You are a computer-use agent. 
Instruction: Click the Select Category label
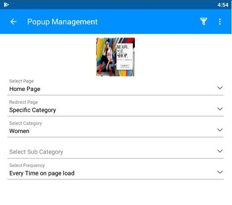point(26,123)
